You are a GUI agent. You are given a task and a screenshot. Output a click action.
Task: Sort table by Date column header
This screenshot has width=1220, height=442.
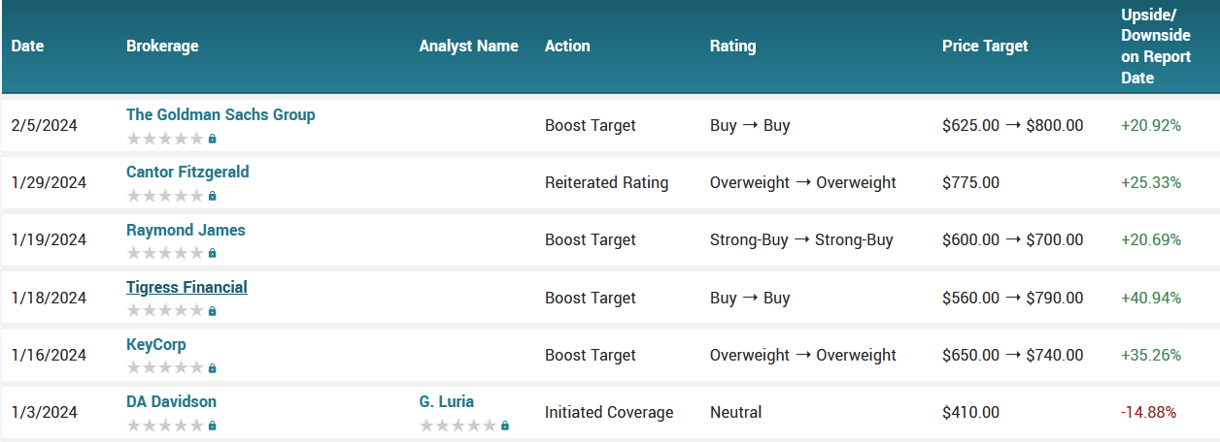click(x=28, y=46)
